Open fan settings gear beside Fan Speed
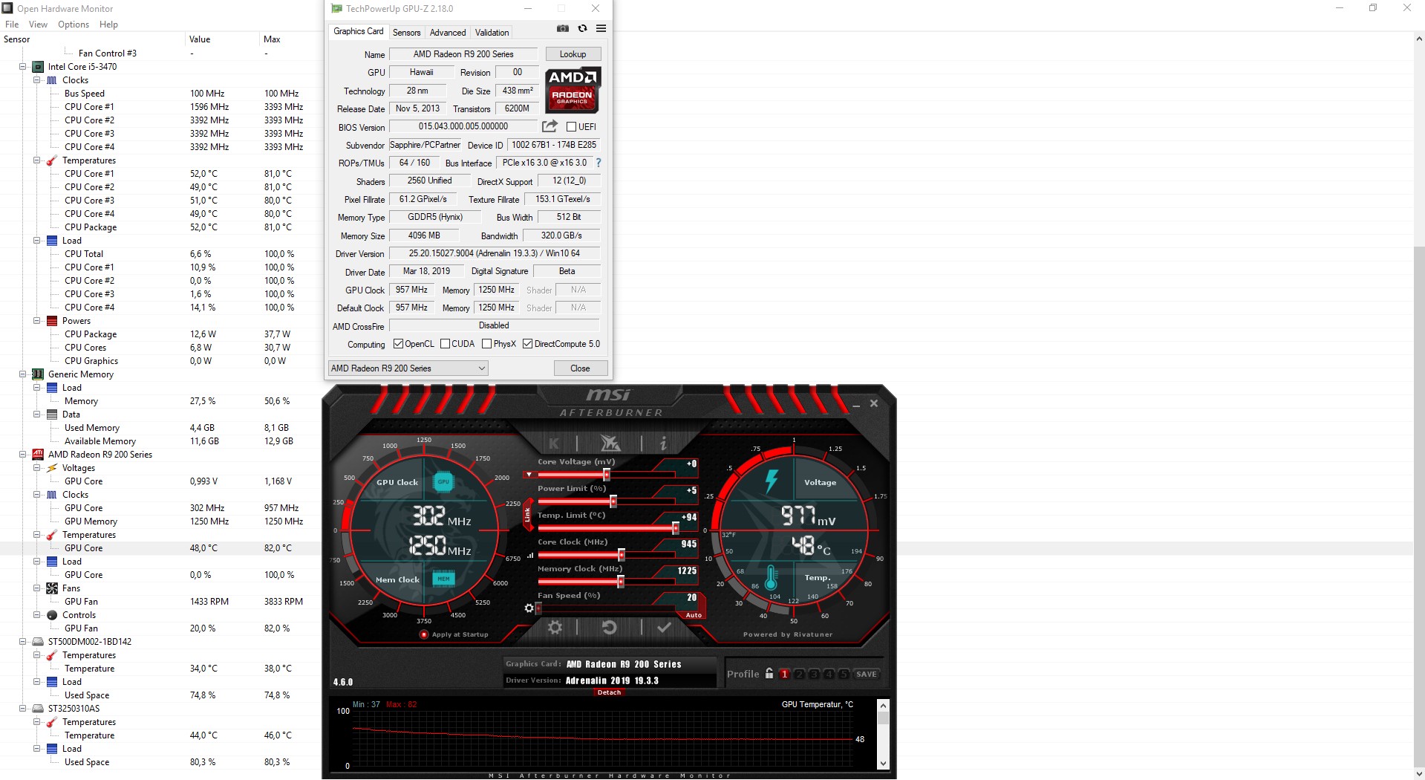Screen dimensions: 1425x780 [529, 608]
